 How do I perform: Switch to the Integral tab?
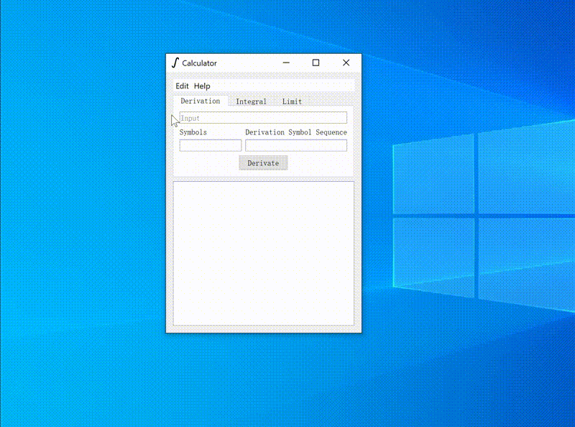251,101
